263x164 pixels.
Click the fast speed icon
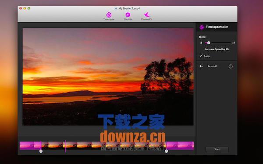coord(233,43)
